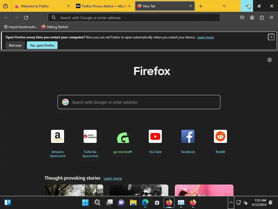Open the application hamburger menu
The height and width of the screenshot is (209, 278).
pyautogui.click(x=271, y=18)
